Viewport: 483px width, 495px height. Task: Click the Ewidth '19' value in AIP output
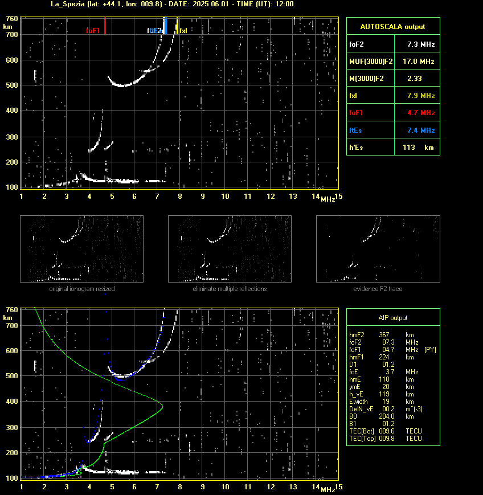tap(386, 402)
